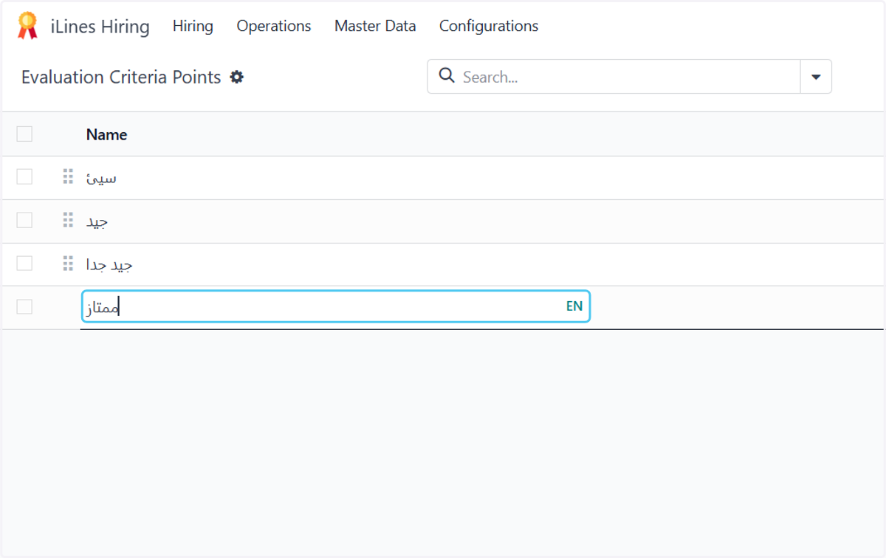Image resolution: width=886 pixels, height=558 pixels.
Task: Click the magnifying glass search icon
Action: tap(447, 75)
